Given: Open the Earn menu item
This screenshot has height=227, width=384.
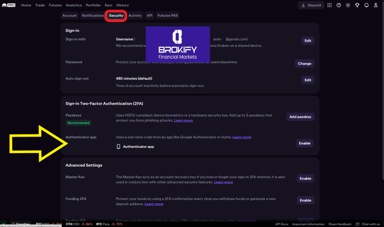Looking at the screenshot, I should click(x=108, y=5).
